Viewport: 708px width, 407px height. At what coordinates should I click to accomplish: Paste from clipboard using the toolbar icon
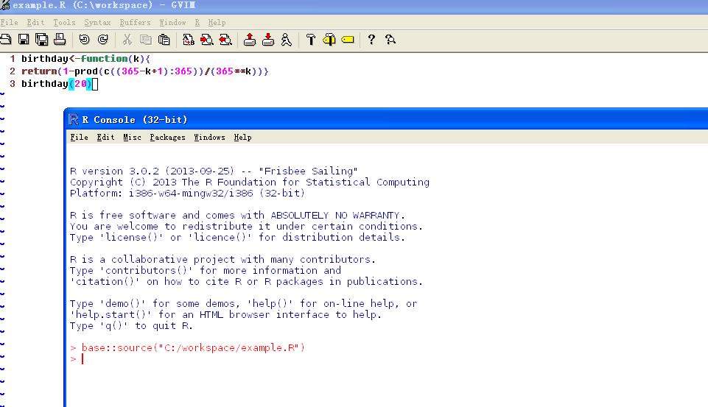(x=164, y=40)
